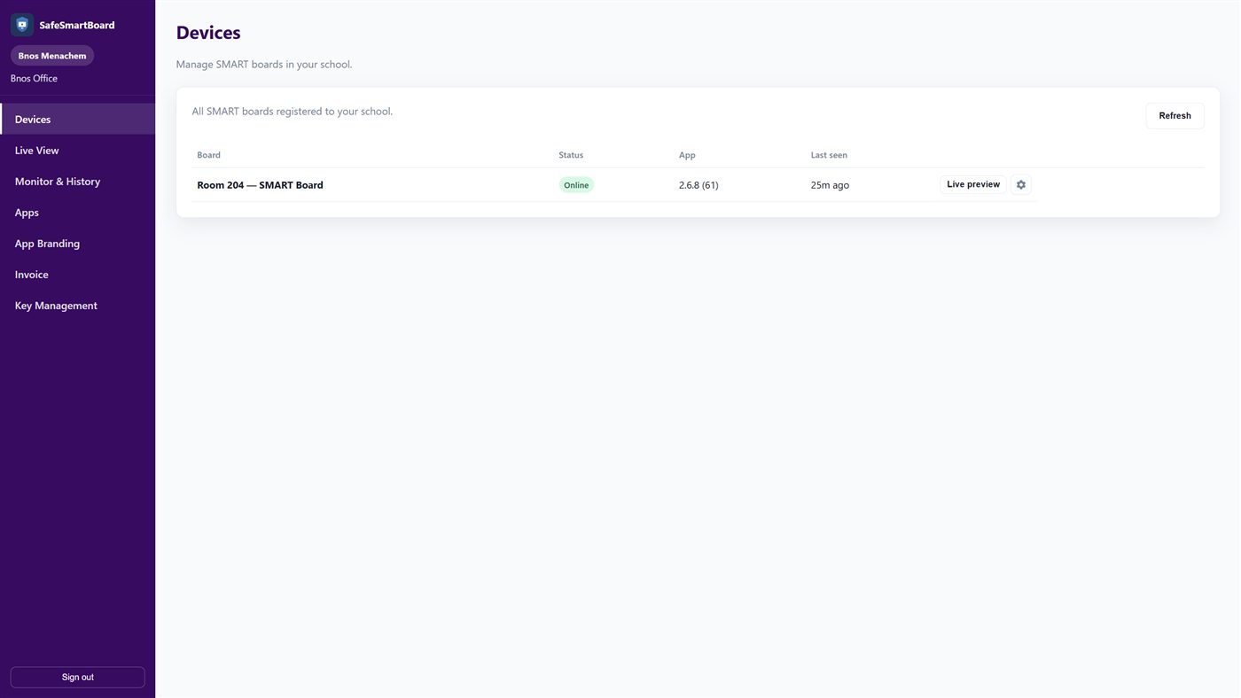Open settings gear for Room 204 board
Viewport: 1241px width, 698px height.
click(1021, 184)
